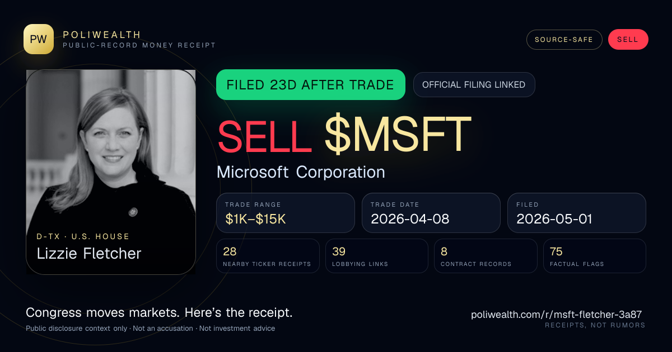Follow the poliwealth.com/r/msft-fletcher-3a87 link
Viewport: 672px width, 352px height.
pyautogui.click(x=557, y=315)
